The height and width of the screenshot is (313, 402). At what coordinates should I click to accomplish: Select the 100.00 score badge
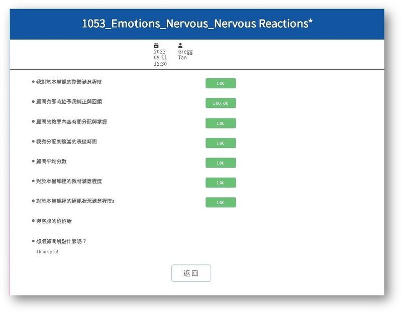(221, 103)
